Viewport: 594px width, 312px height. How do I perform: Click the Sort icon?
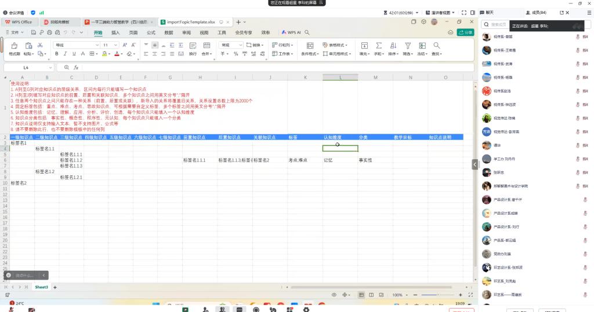point(393,46)
